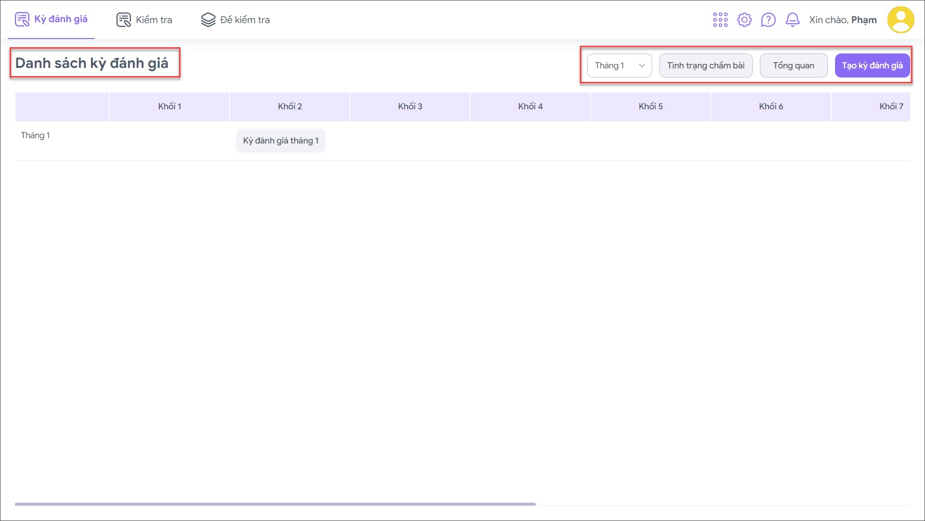The image size is (925, 521).
Task: Open the notifications bell
Action: point(792,20)
